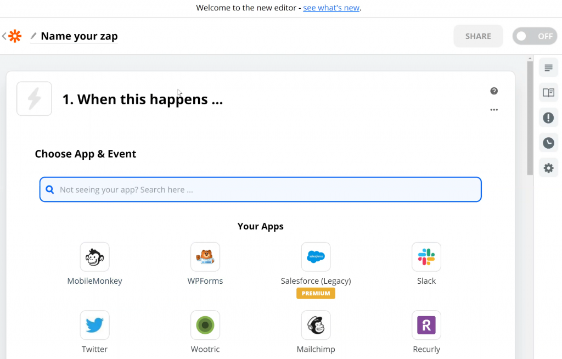The width and height of the screenshot is (562, 359).
Task: Choose the Twitter app icon
Action: [94, 325]
